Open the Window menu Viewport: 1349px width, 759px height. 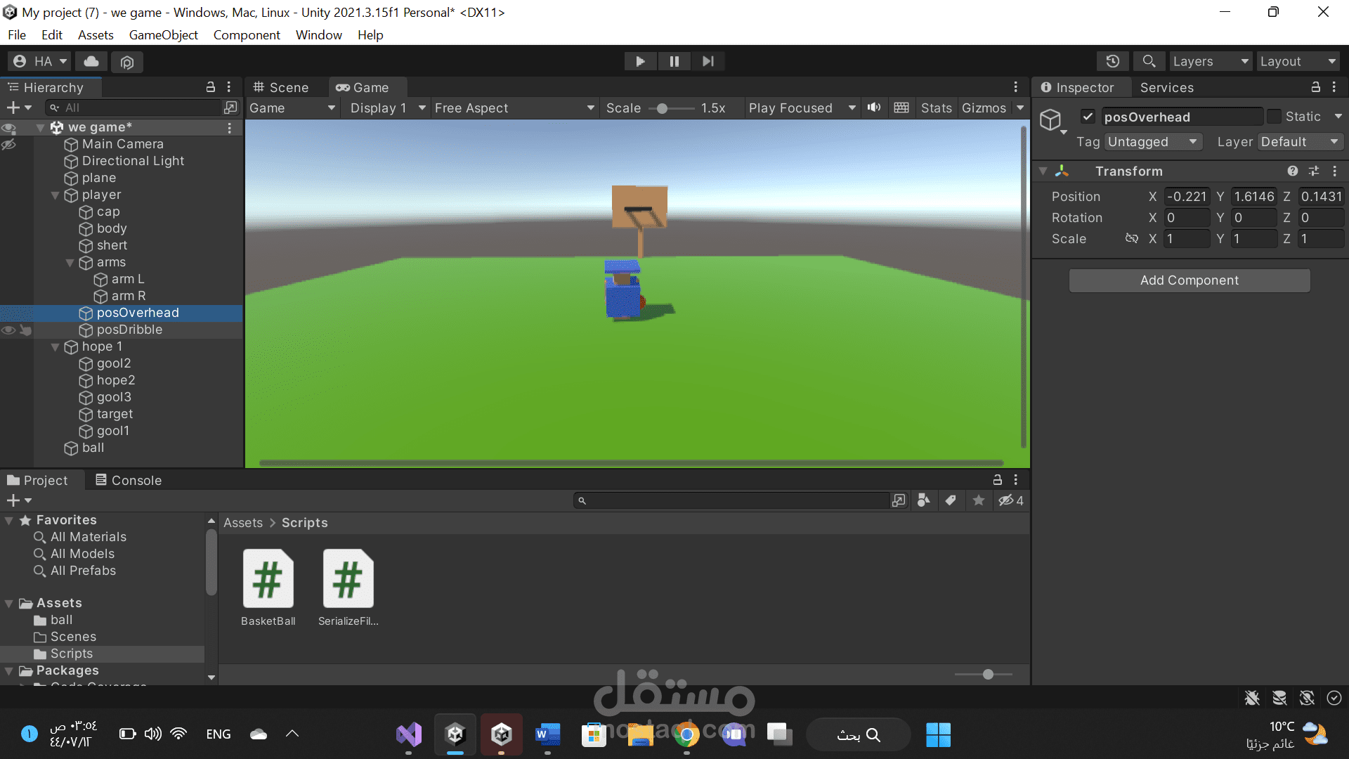(x=318, y=34)
